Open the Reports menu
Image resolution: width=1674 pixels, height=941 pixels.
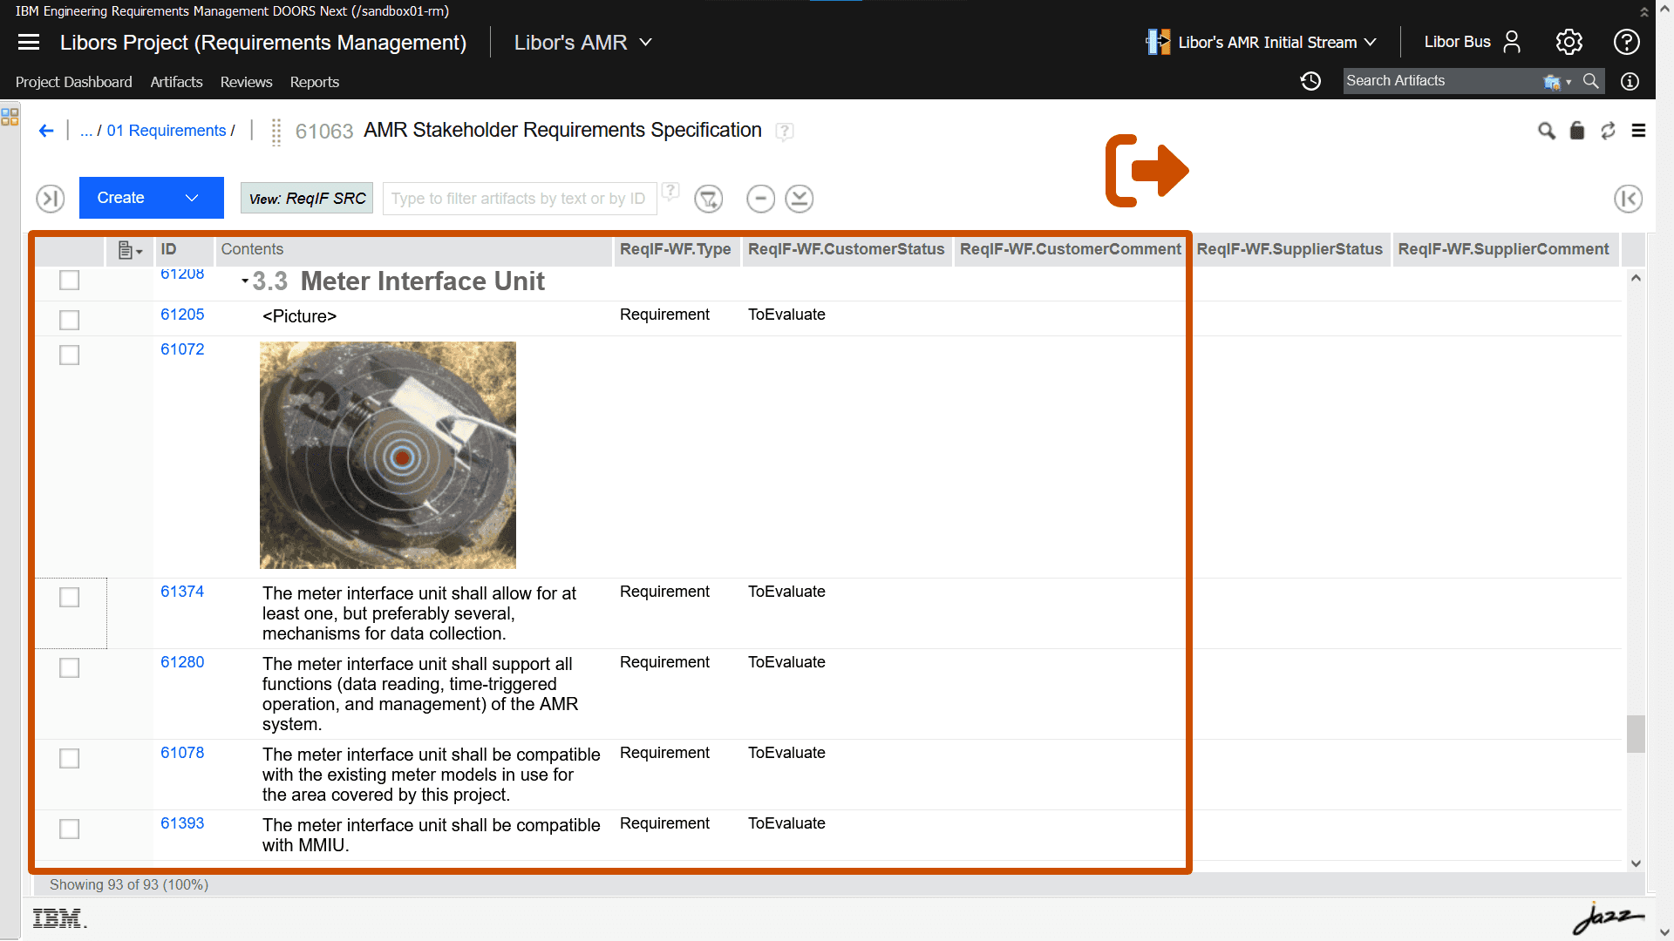[x=314, y=82]
